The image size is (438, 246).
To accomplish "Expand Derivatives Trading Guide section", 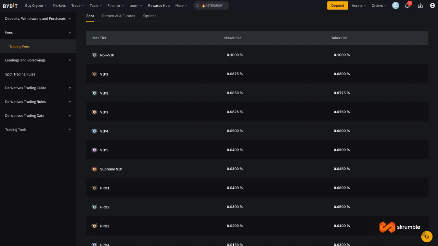I will (x=38, y=88).
